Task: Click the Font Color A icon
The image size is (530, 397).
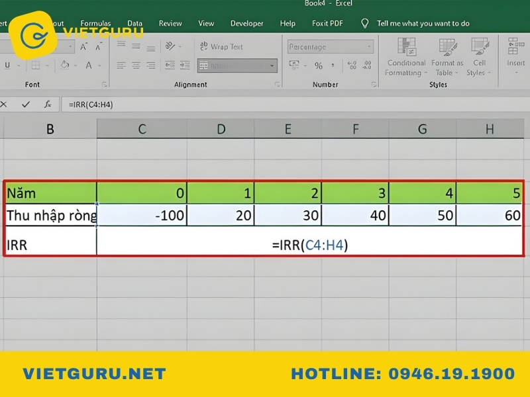Action: point(89,65)
